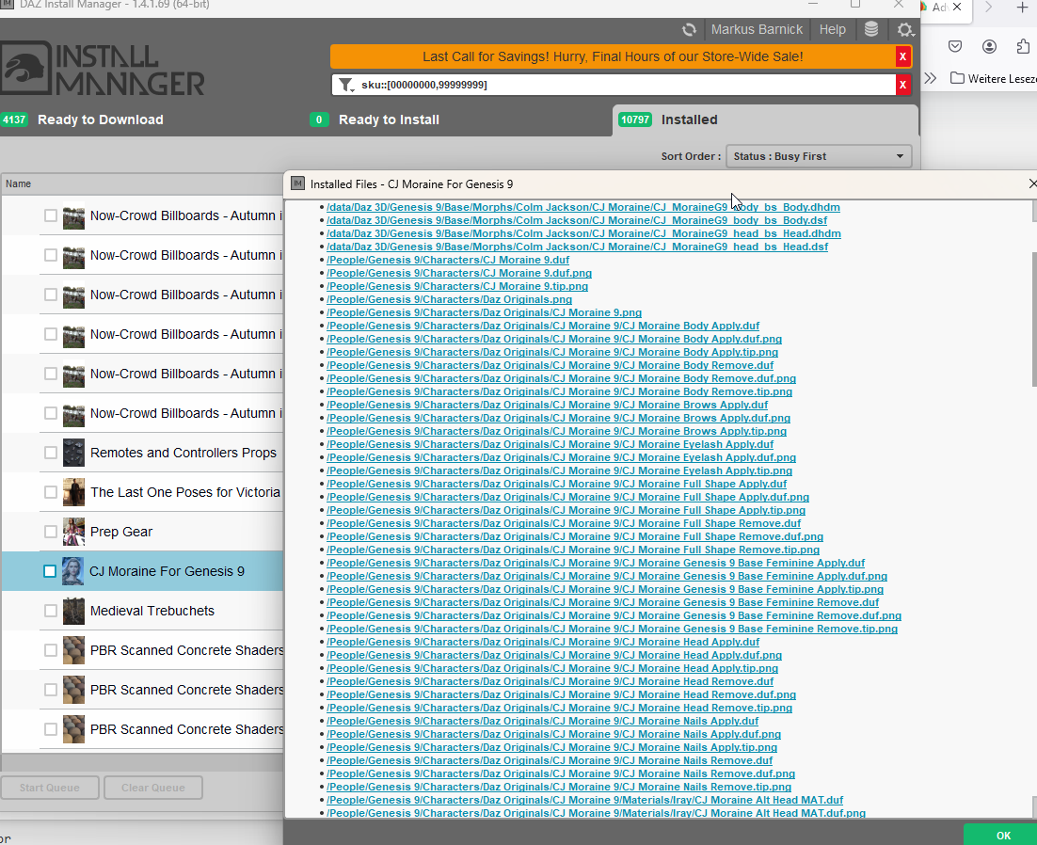1037x845 pixels.
Task: Click the Clear Queue button
Action: click(152, 788)
